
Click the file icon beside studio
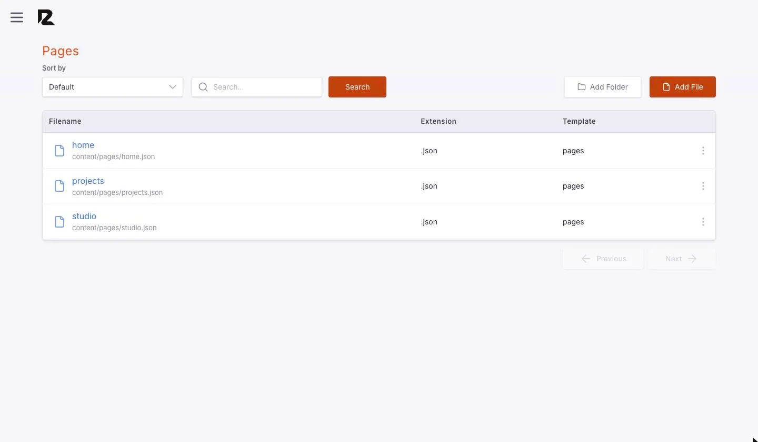59,222
